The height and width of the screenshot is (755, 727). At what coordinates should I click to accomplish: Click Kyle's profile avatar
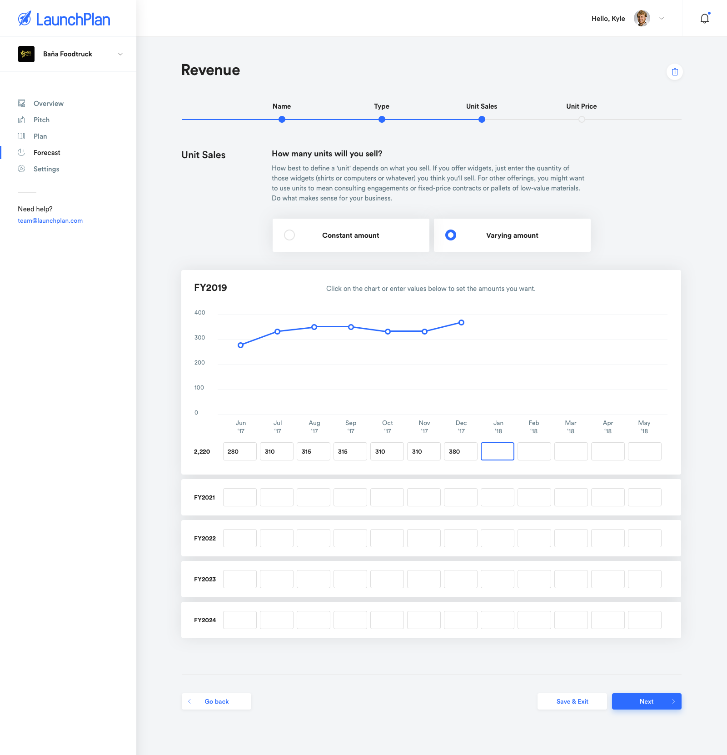(642, 19)
